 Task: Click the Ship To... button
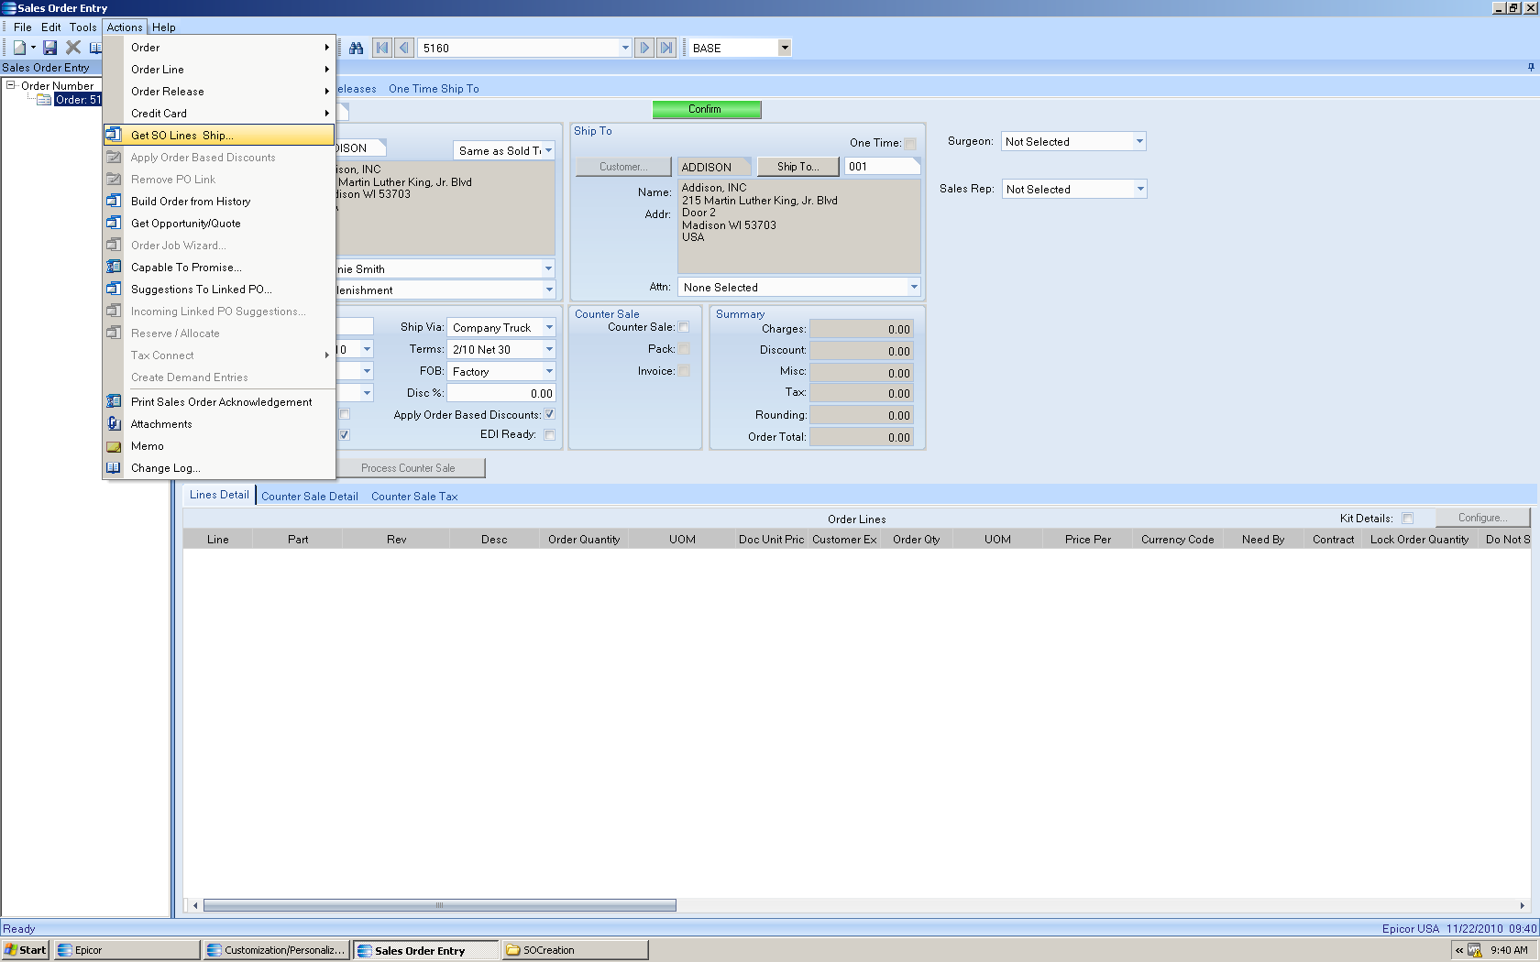point(797,167)
